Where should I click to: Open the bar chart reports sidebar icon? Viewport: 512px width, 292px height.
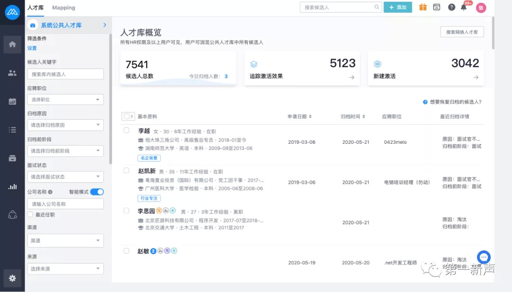point(12,186)
